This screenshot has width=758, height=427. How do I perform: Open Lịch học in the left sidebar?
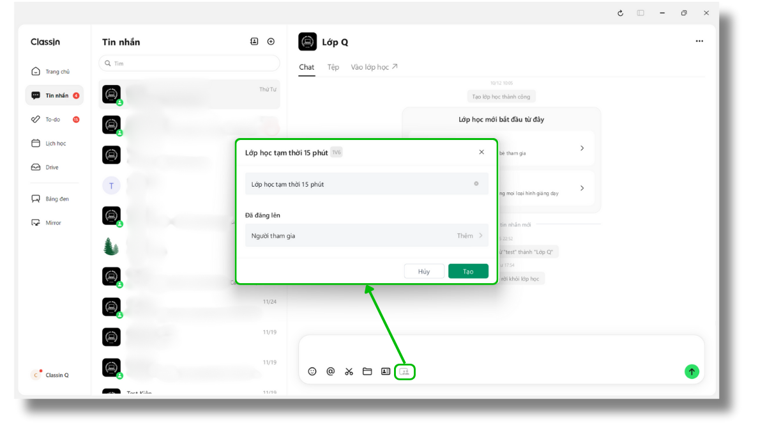(x=55, y=144)
